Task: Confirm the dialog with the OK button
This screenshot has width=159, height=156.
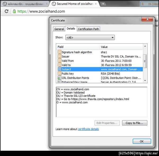Action: click(x=142, y=141)
